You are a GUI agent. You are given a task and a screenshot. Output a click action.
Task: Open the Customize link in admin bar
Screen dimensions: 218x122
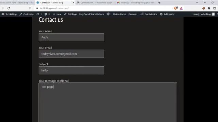tap(27, 14)
